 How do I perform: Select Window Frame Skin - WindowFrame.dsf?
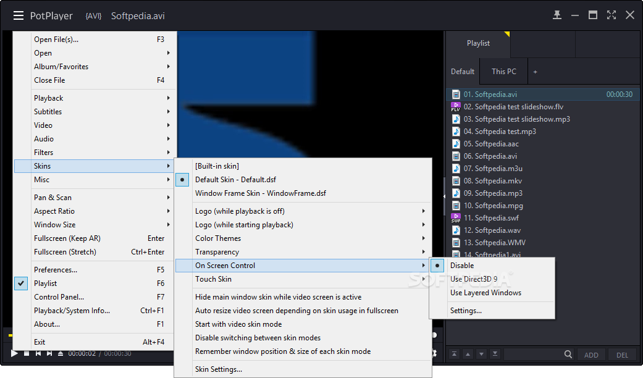pyautogui.click(x=303, y=193)
